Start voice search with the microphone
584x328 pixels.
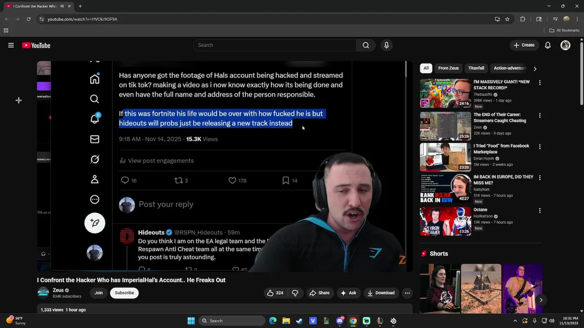pos(386,45)
